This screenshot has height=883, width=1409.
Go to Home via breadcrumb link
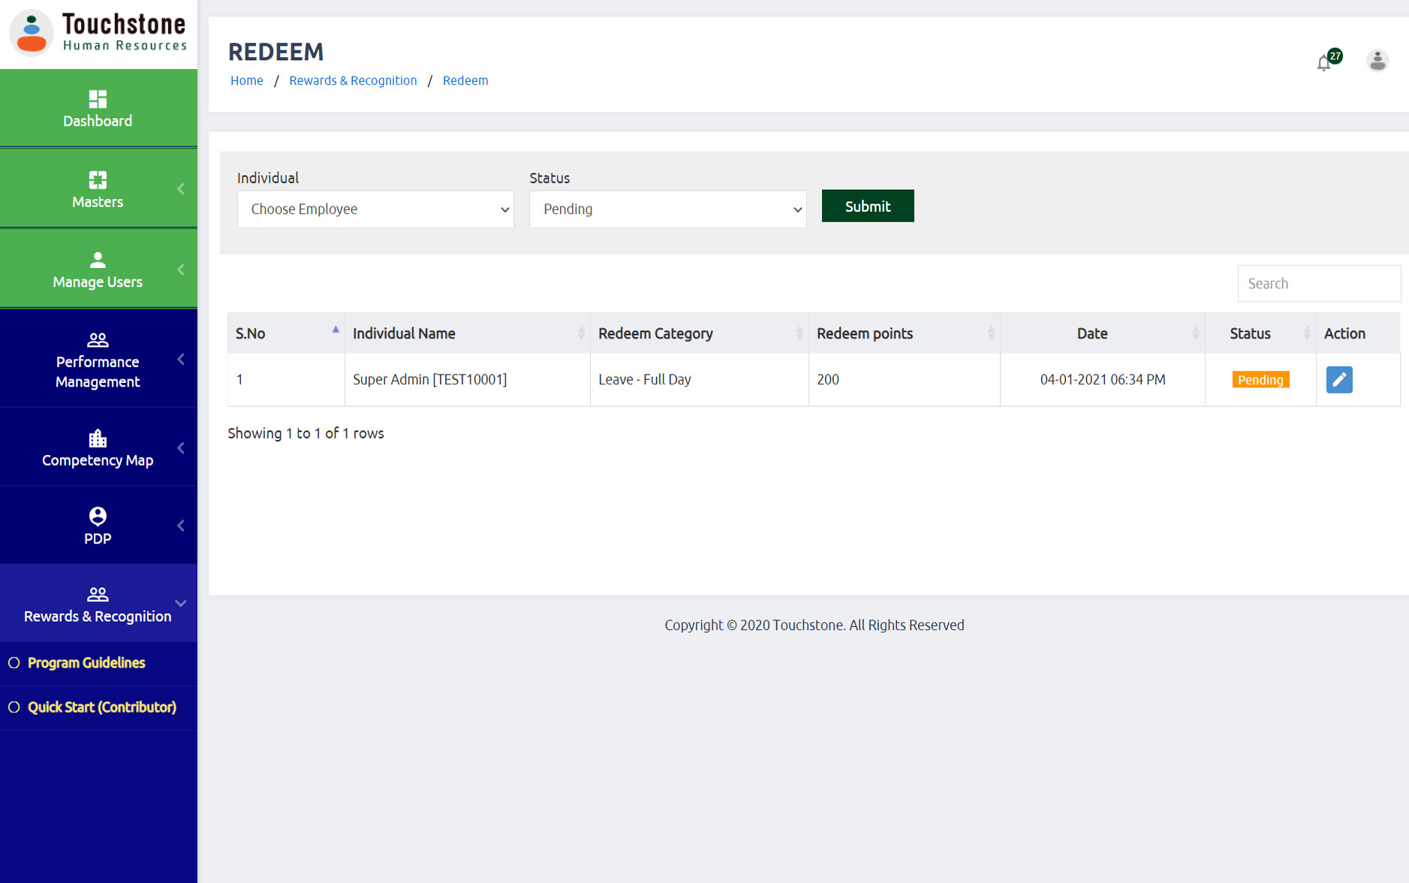(x=246, y=80)
